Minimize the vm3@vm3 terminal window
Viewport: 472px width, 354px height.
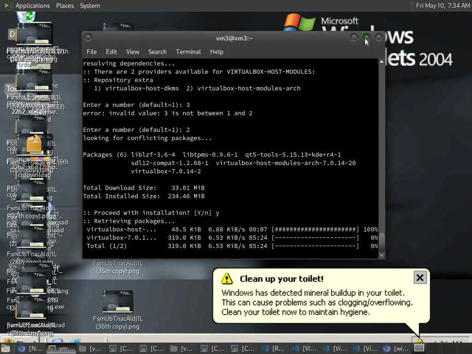354,37
